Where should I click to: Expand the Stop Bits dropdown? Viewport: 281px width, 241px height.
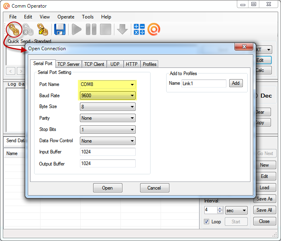click(132, 130)
